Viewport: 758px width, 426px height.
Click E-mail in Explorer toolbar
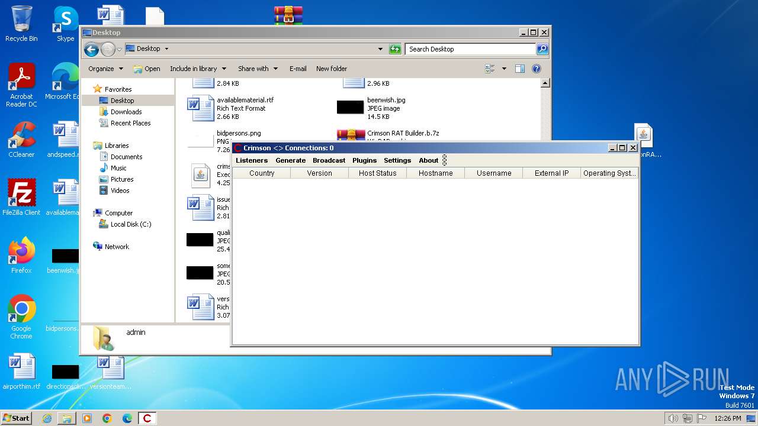[x=298, y=69]
